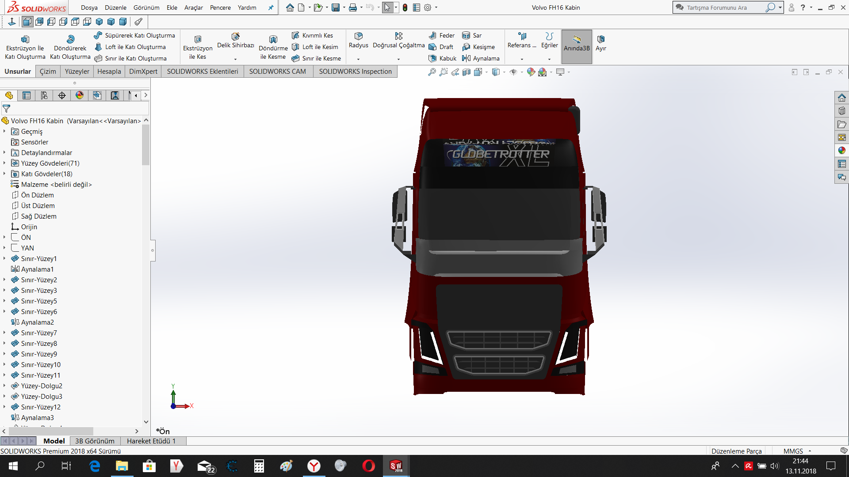Choose Süpürerek Katı Oluşturma command

[134, 35]
